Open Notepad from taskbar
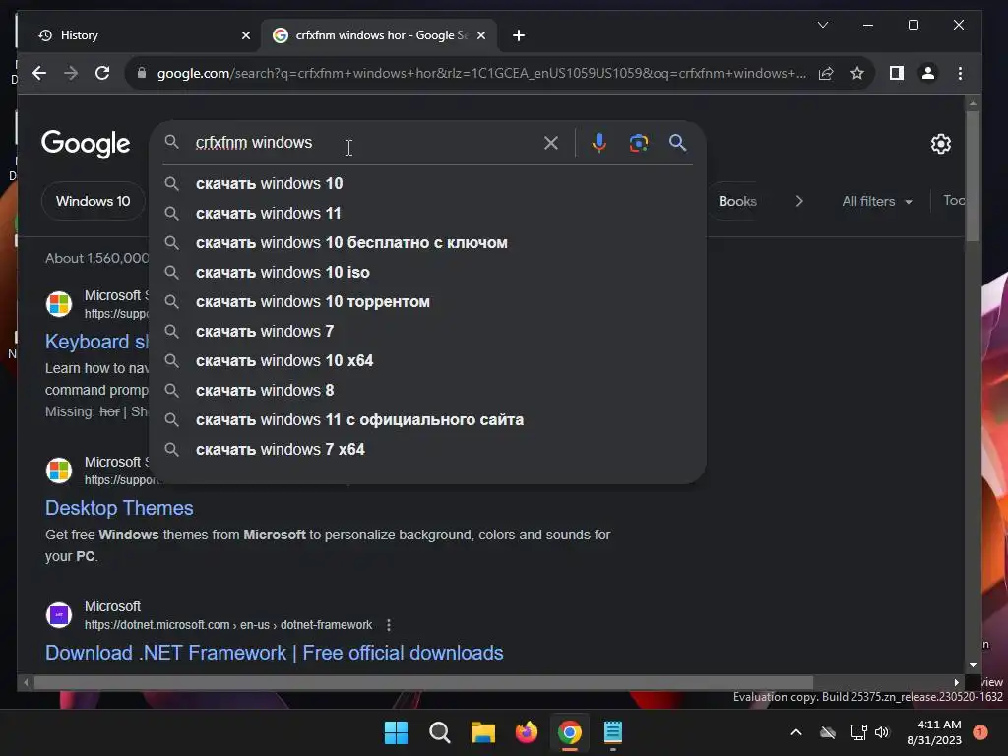The width and height of the screenshot is (1008, 756). (x=613, y=732)
